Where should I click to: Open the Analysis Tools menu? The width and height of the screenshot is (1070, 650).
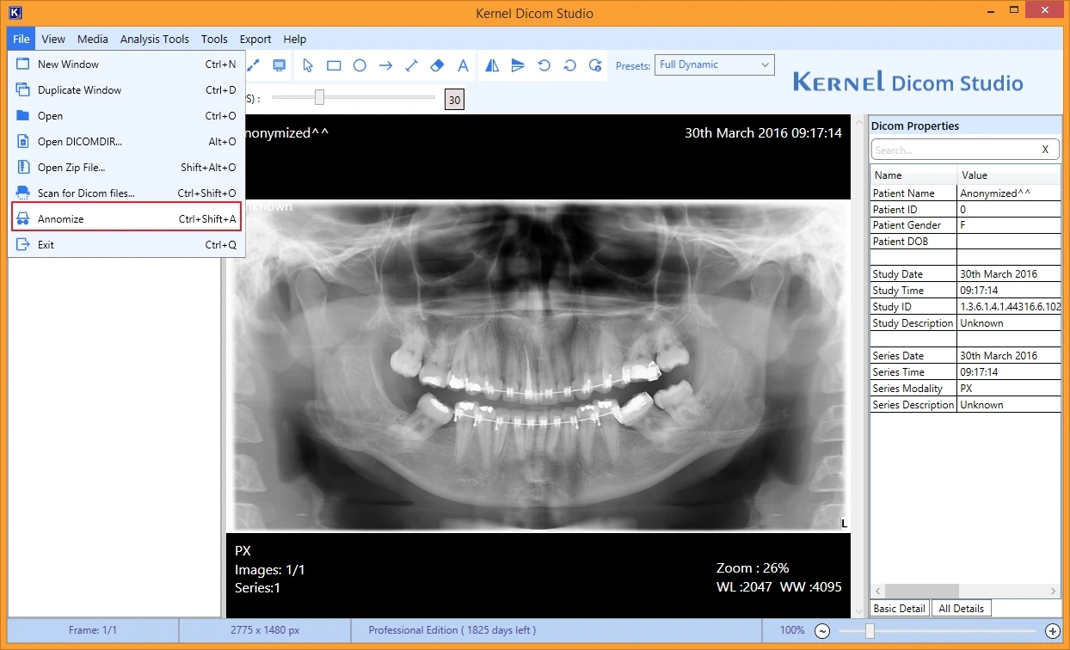coord(155,40)
